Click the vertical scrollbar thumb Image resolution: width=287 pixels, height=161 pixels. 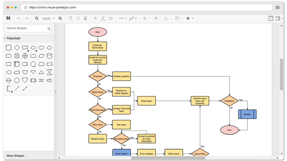click(x=282, y=74)
